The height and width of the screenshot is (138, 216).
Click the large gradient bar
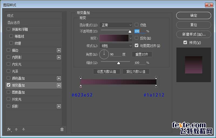[x=118, y=82]
